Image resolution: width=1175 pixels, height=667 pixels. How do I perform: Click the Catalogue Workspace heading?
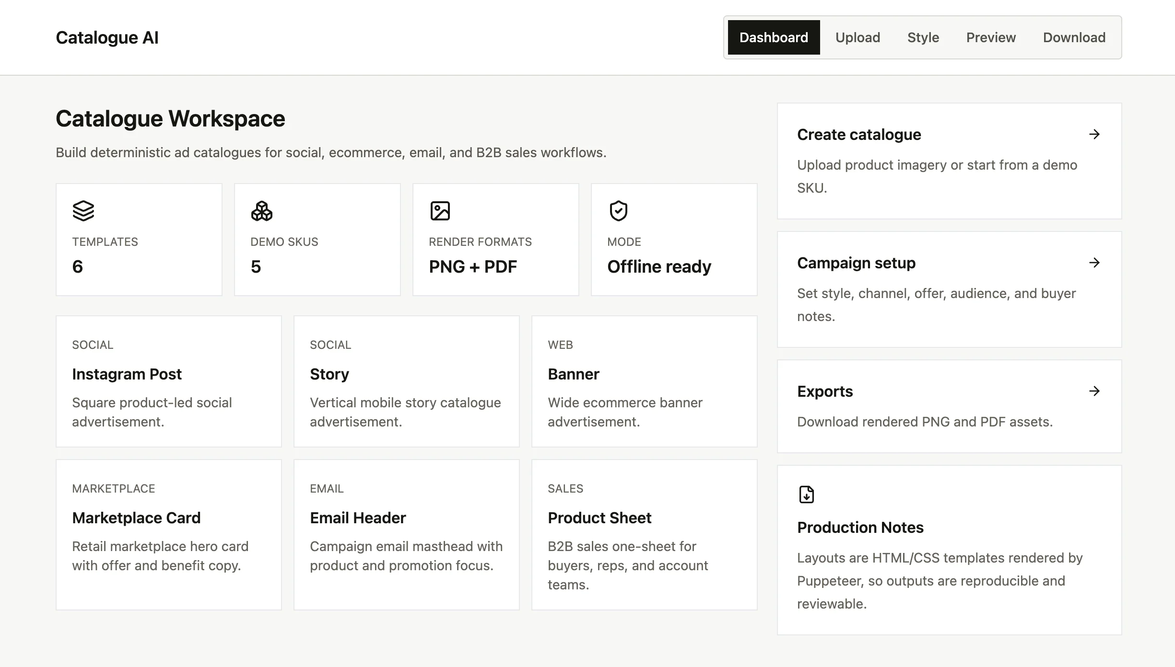[170, 118]
